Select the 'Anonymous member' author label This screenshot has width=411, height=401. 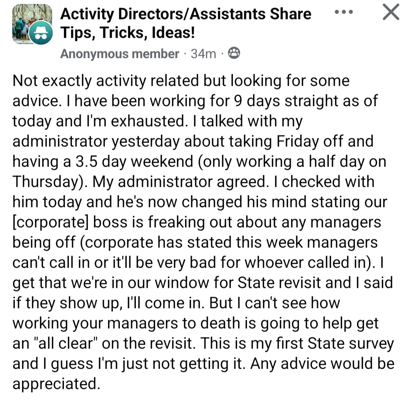(119, 54)
